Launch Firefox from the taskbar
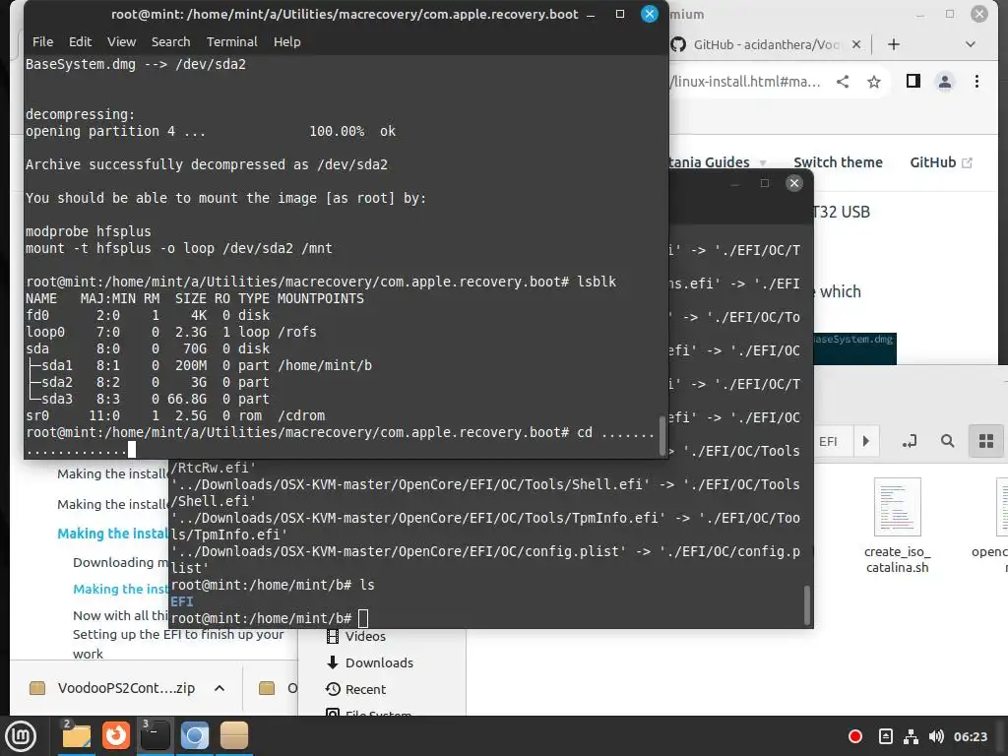 point(116,735)
